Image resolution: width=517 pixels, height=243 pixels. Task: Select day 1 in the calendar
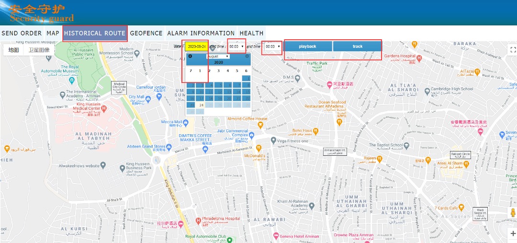tap(246, 78)
